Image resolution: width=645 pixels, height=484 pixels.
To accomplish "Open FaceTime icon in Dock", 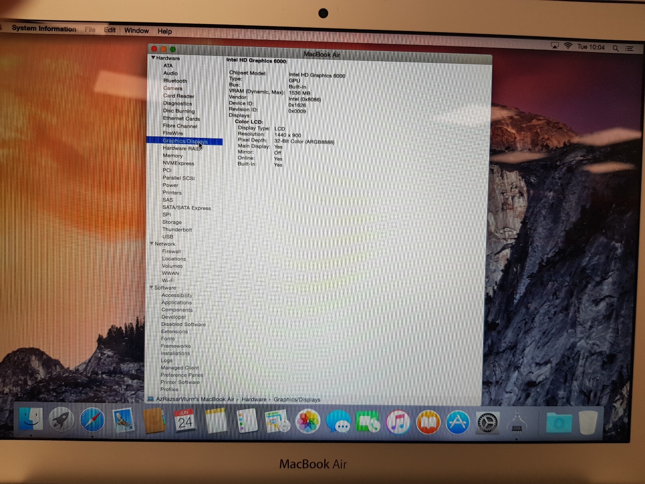I will pyautogui.click(x=368, y=421).
